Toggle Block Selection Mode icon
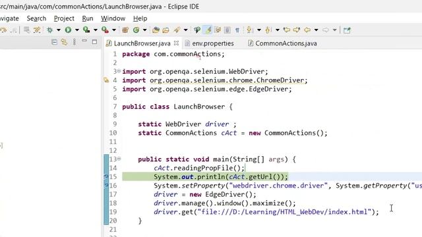 (227, 30)
